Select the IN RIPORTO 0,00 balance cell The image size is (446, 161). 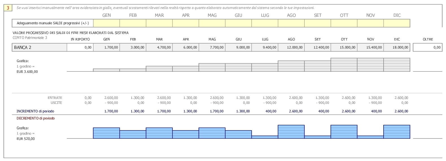(80, 47)
